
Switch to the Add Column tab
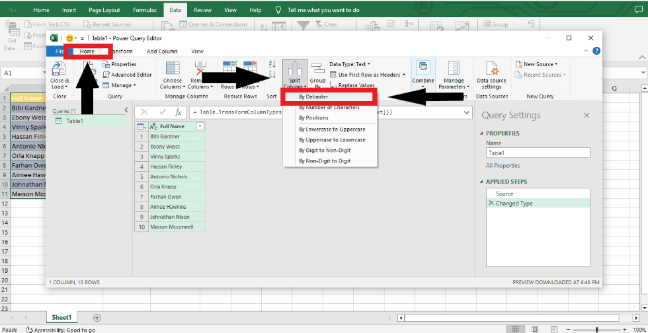coord(162,51)
